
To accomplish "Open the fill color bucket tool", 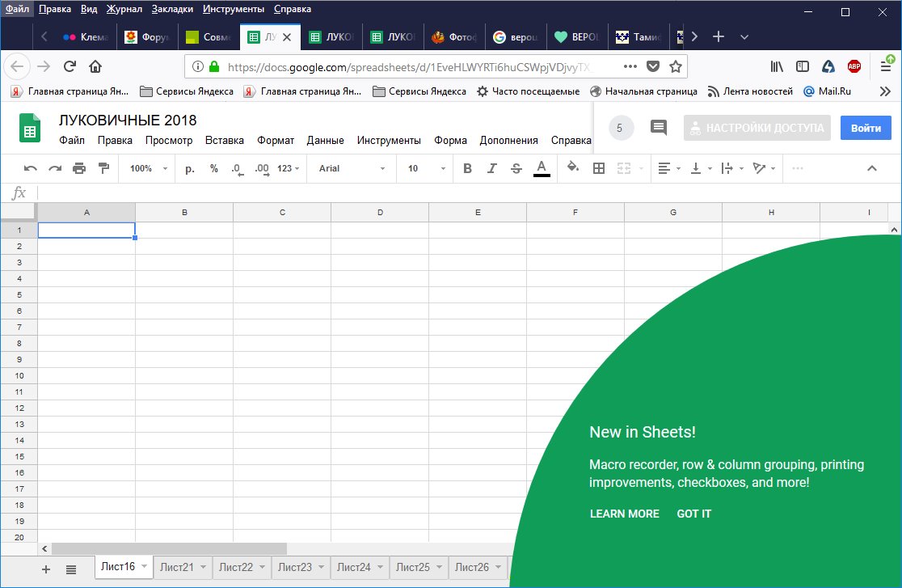I will [573, 168].
